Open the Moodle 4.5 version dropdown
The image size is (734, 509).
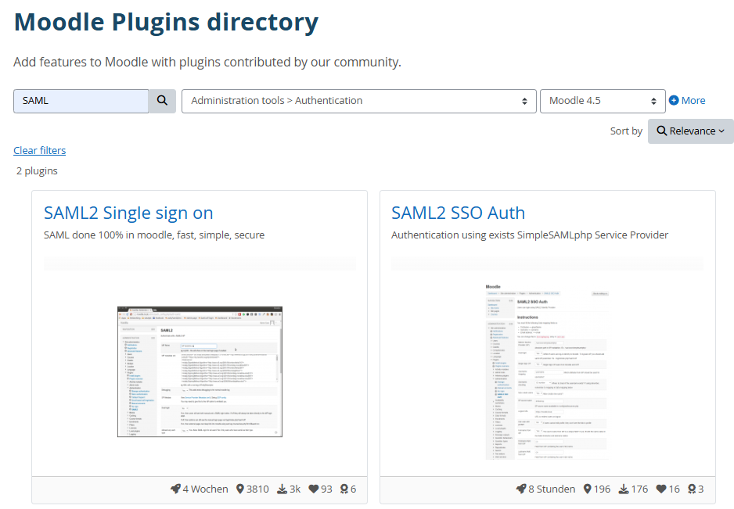click(602, 101)
